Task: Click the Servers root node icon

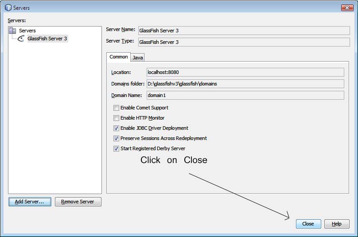Action: pos(12,31)
